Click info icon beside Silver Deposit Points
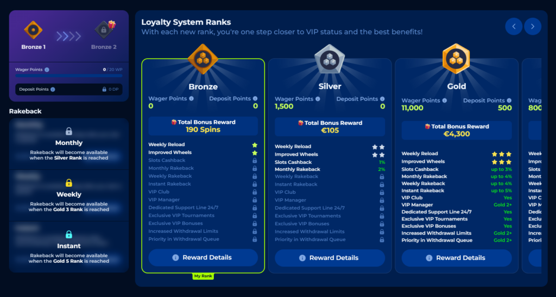The height and width of the screenshot is (297, 556). click(x=382, y=99)
